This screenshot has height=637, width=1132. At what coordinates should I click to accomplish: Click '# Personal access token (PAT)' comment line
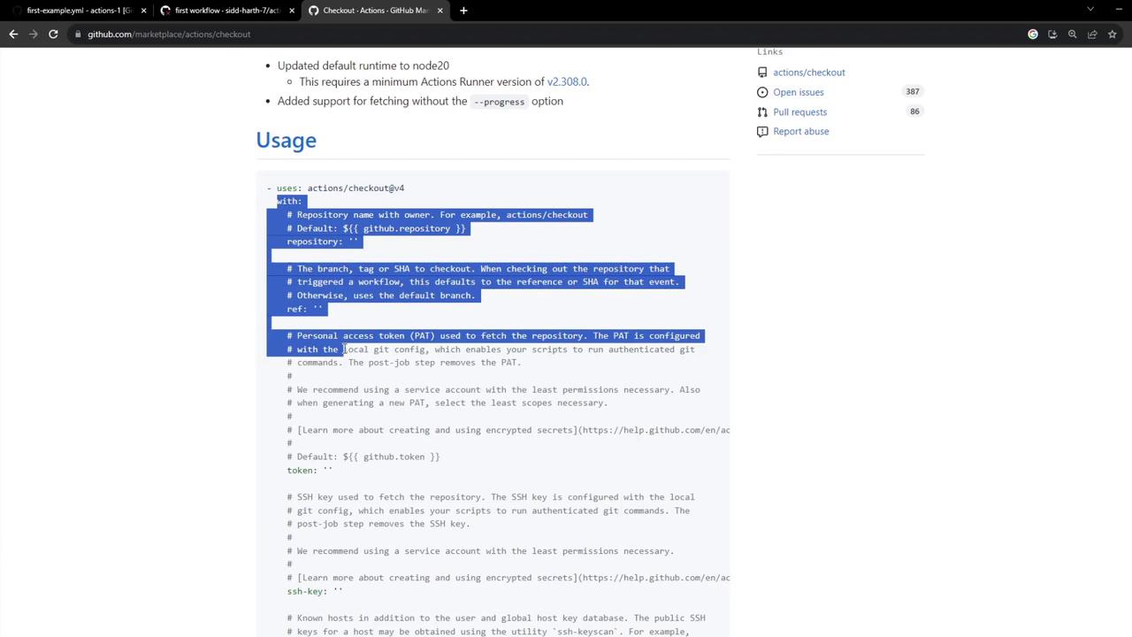click(x=493, y=336)
